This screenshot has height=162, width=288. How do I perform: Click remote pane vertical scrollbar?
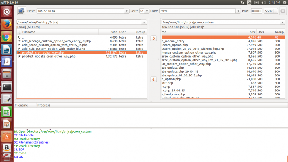285,38
